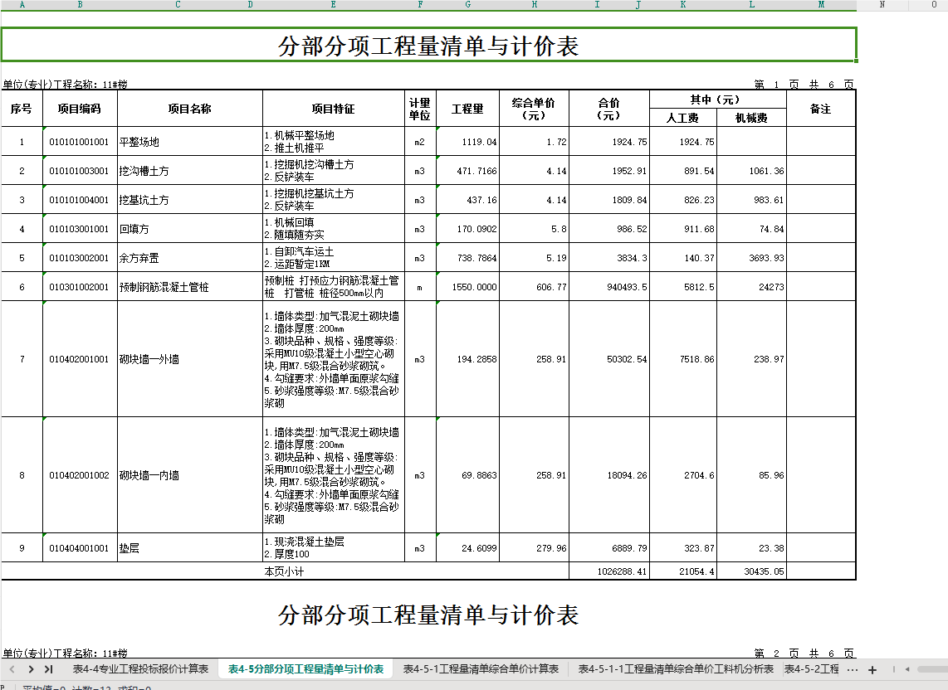Select column C header
Screen dimensions: 948x690
(178, 5)
